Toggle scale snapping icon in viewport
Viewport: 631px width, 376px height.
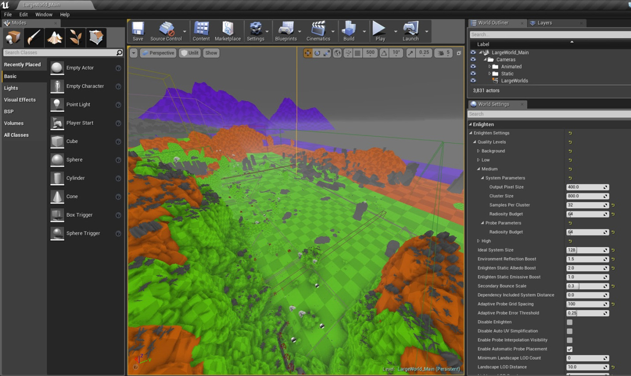(410, 53)
